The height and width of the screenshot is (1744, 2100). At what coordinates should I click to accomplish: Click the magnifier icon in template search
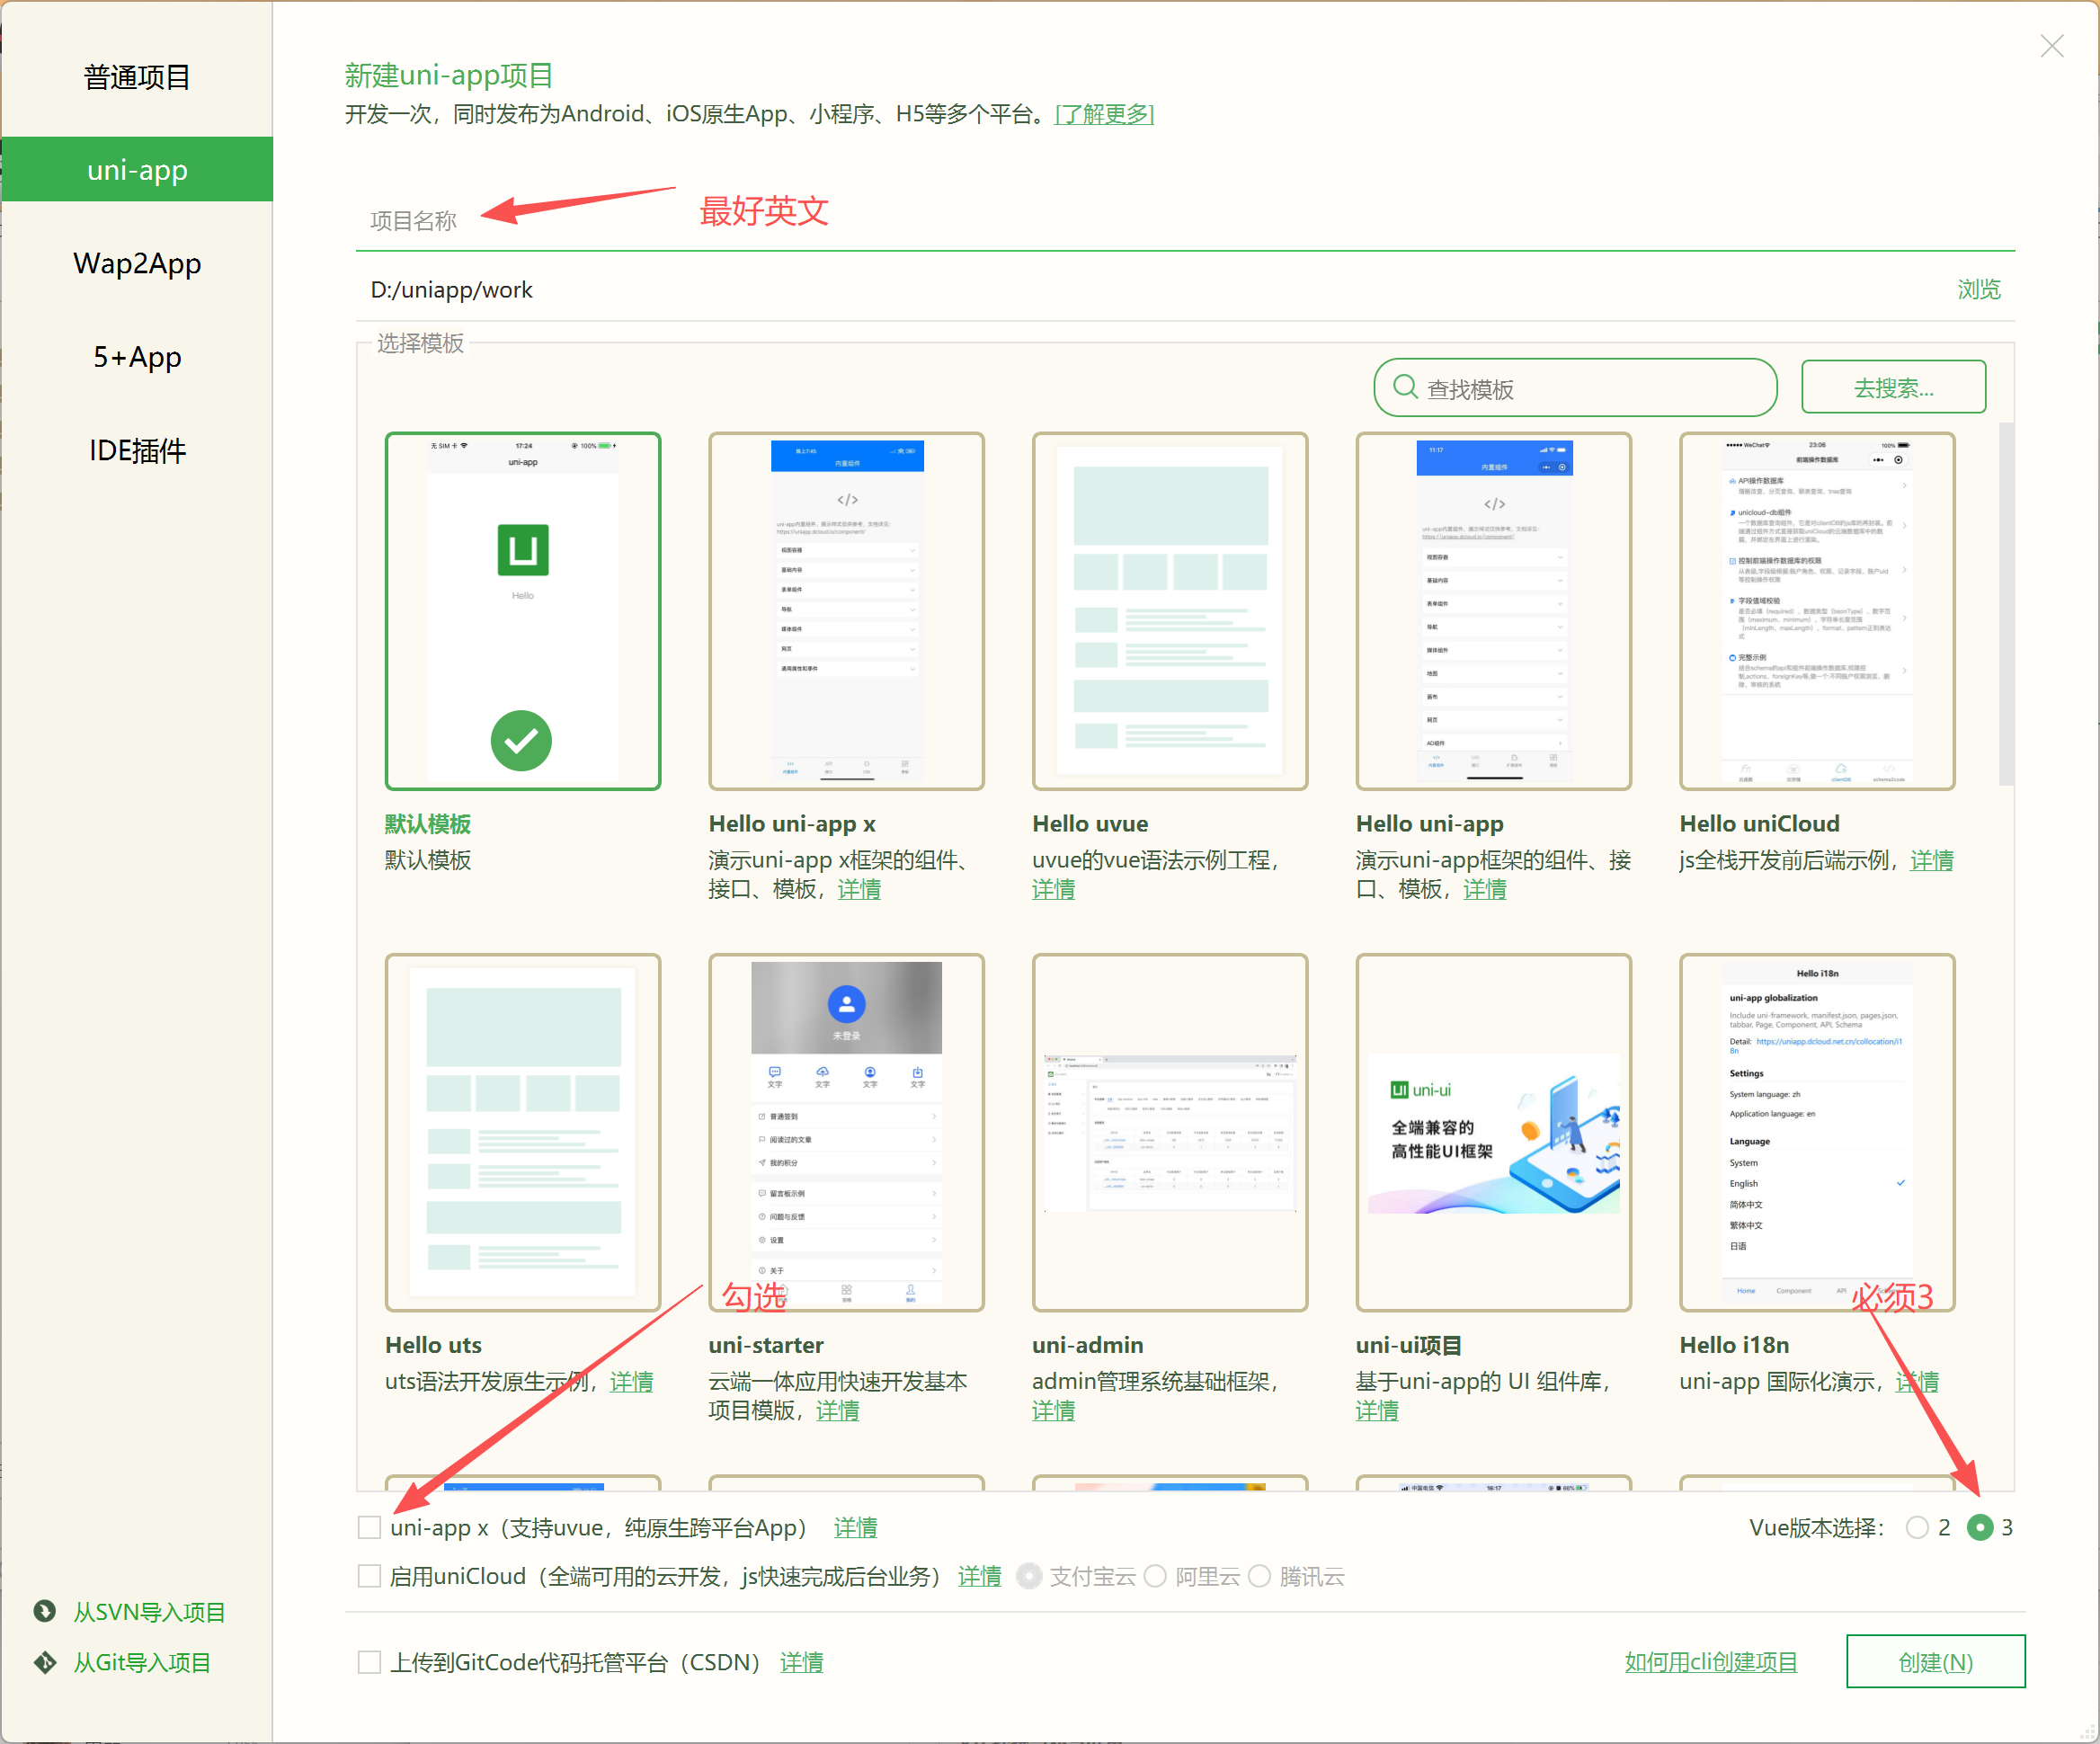point(1405,387)
